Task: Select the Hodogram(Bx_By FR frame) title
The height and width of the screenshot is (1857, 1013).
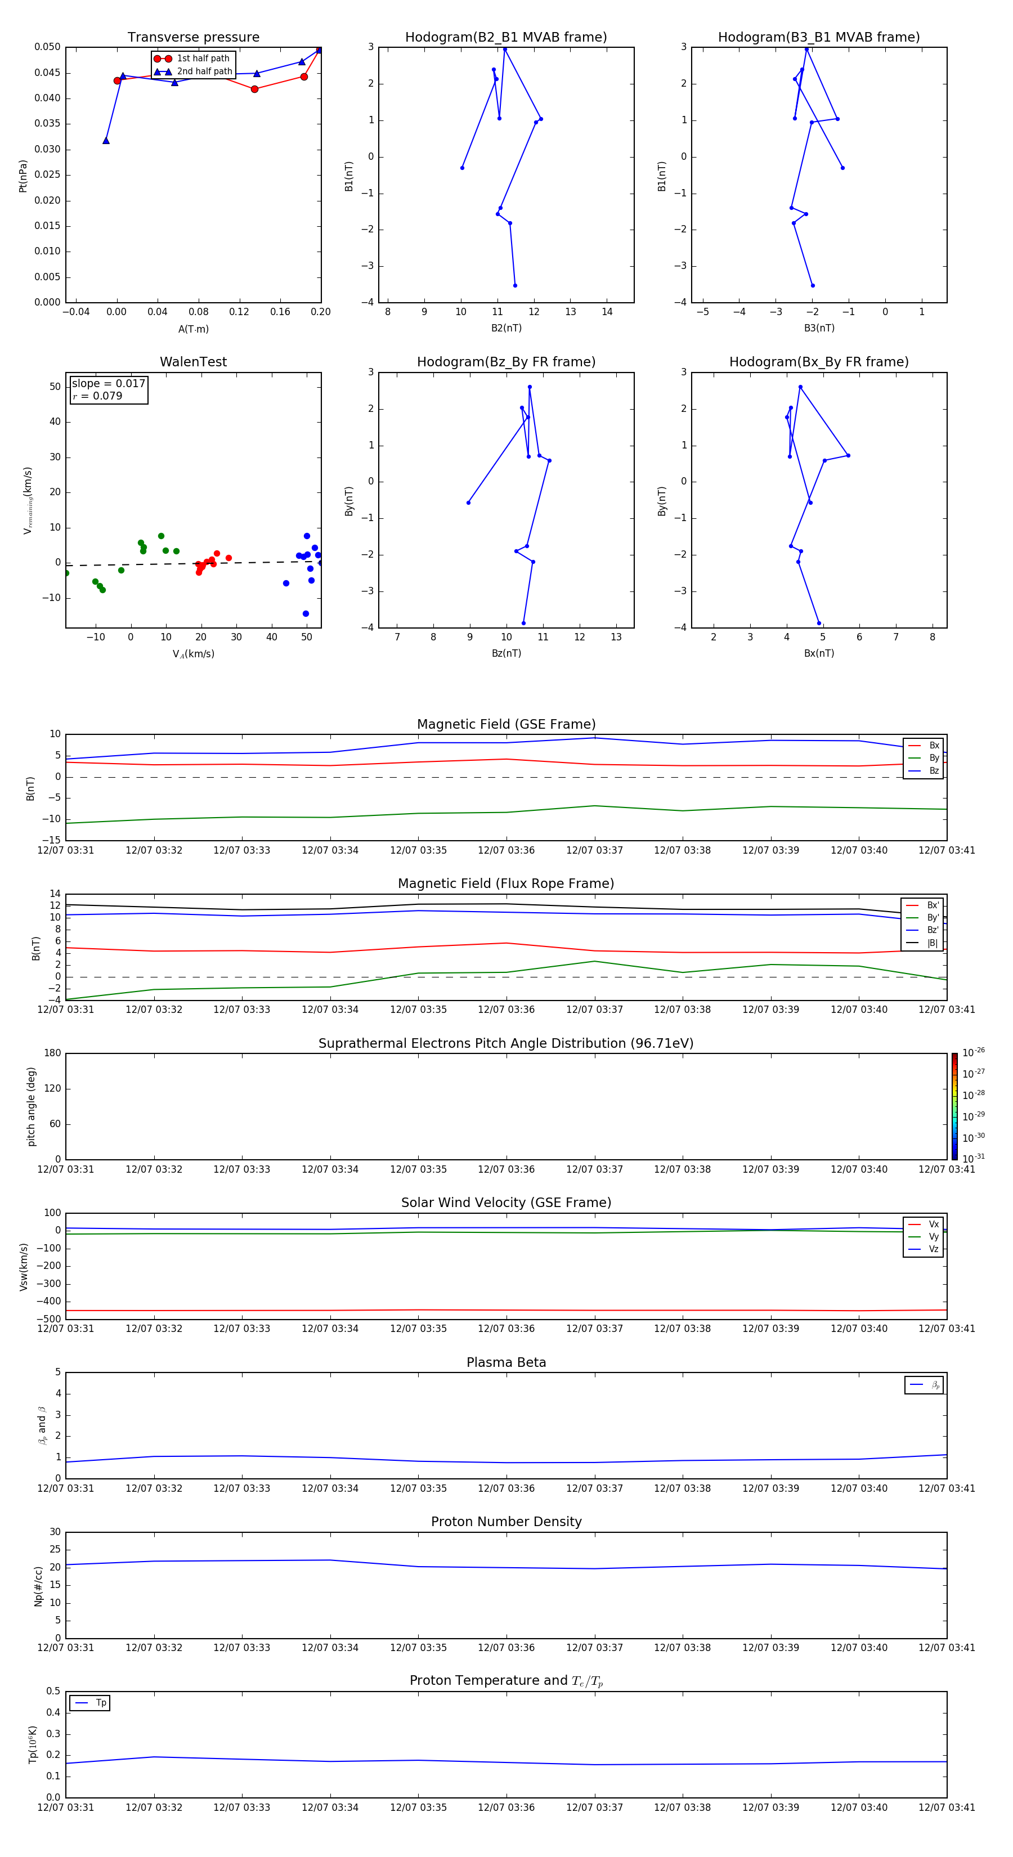Action: coord(818,362)
